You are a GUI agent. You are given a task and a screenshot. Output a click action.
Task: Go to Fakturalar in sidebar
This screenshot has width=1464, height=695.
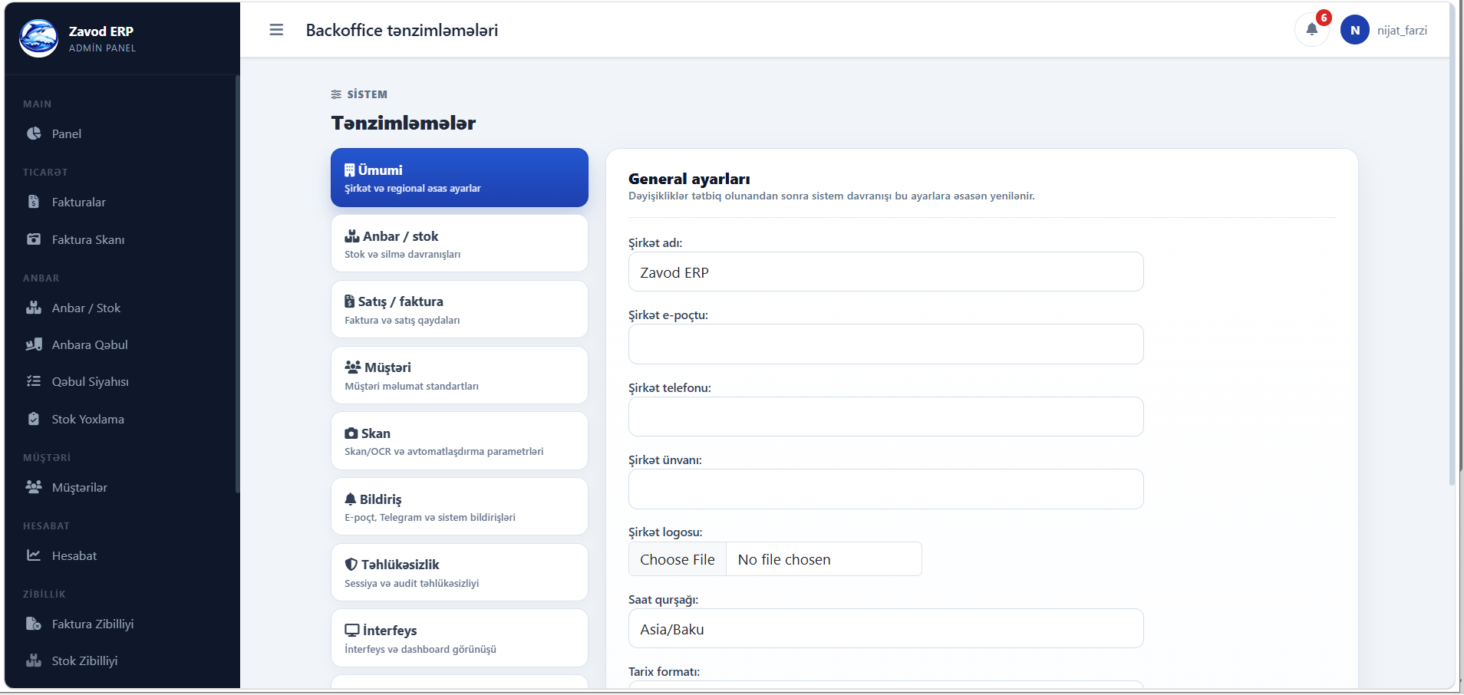pyautogui.click(x=78, y=202)
